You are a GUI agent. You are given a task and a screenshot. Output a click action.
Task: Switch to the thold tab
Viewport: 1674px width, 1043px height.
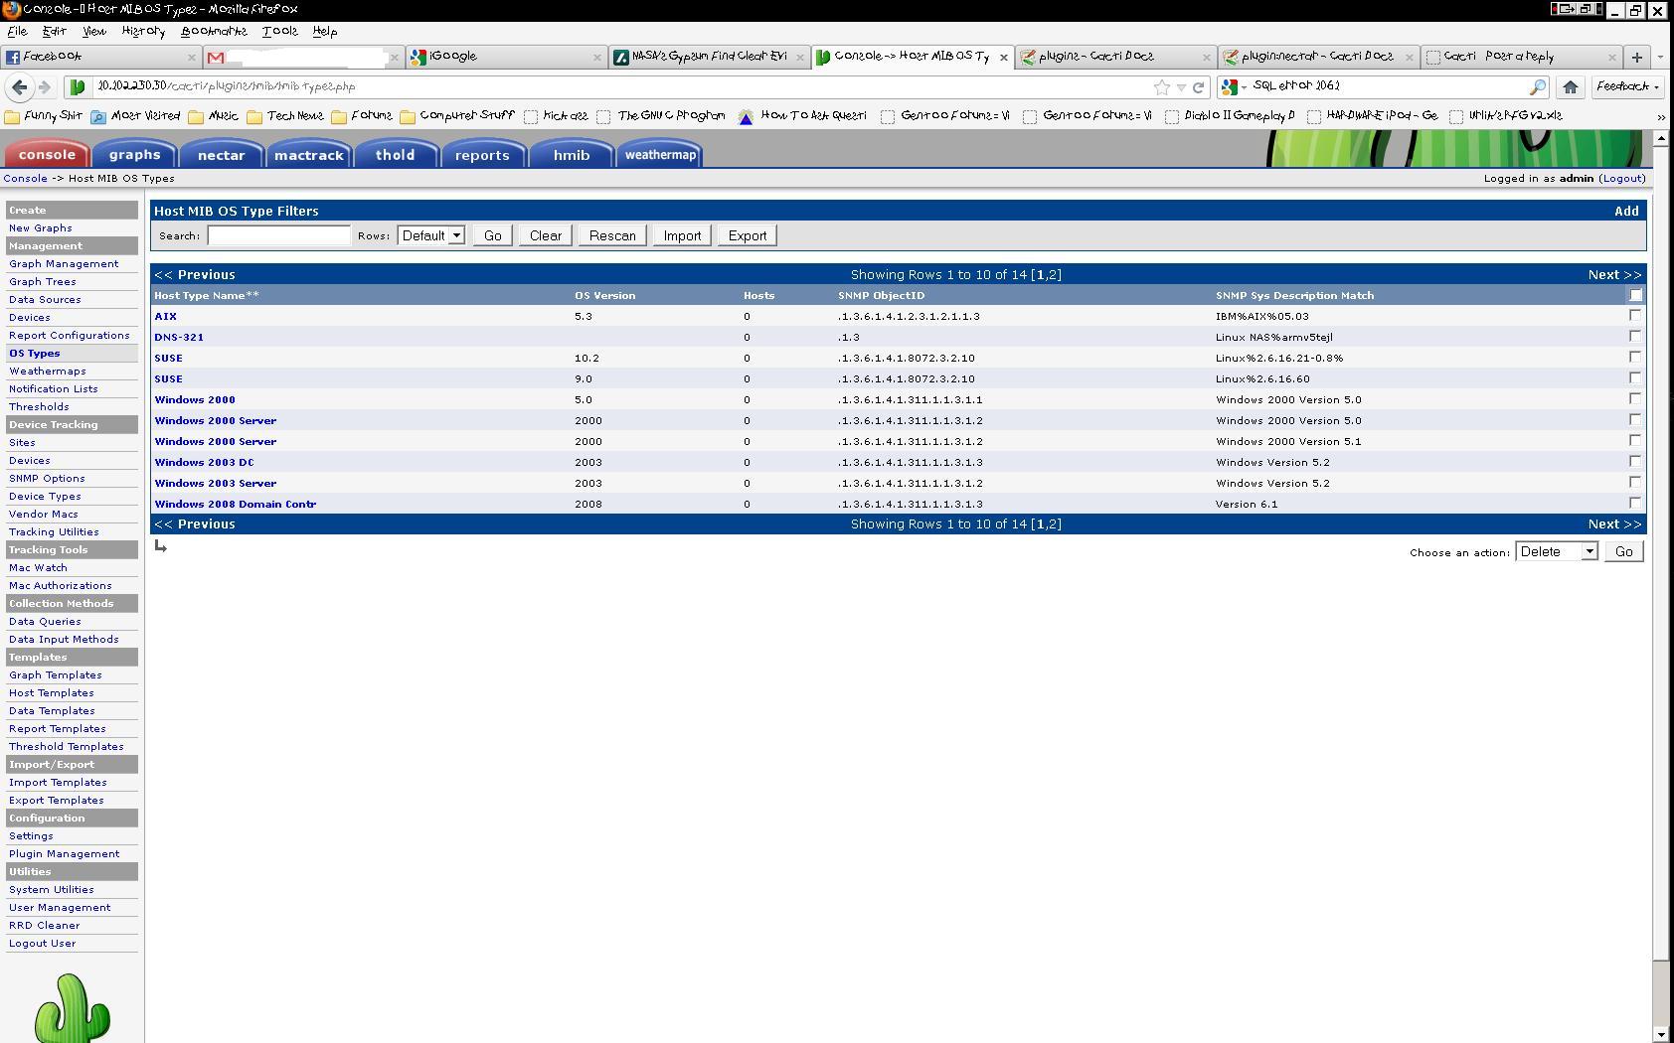click(x=395, y=154)
